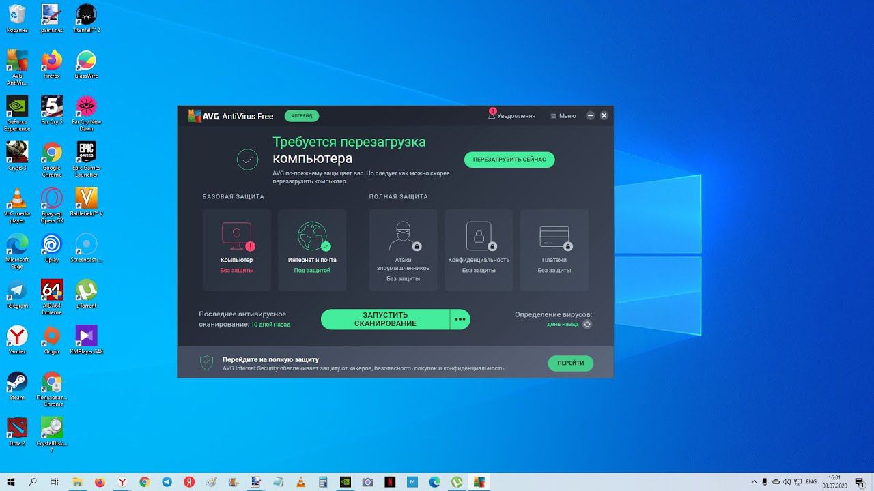Click the shield icon in the bottom banner
This screenshot has width=874, height=491.
206,363
